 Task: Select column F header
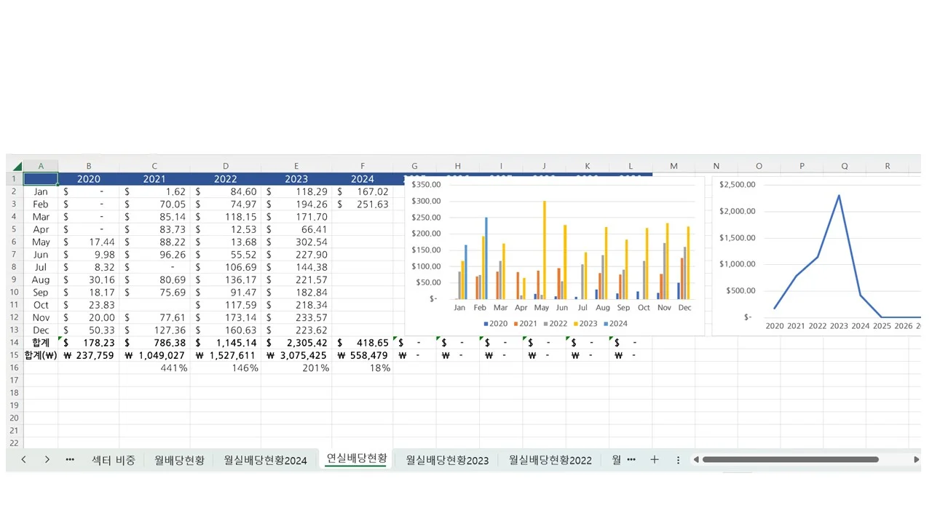[x=363, y=166]
